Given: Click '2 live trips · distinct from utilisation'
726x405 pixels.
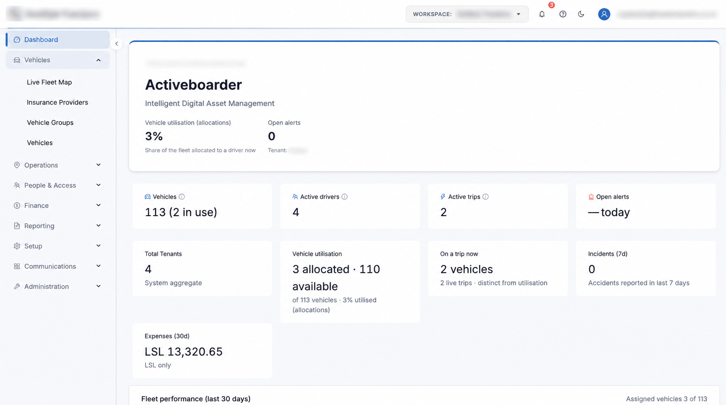Looking at the screenshot, I should (494, 283).
